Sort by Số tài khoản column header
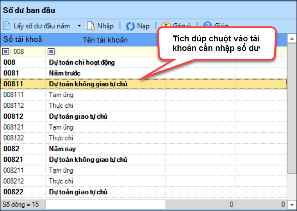This screenshot has height=211, width=297. click(x=23, y=40)
